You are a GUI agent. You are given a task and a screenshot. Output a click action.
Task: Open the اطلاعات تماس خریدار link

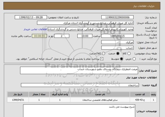click(x=35, y=29)
